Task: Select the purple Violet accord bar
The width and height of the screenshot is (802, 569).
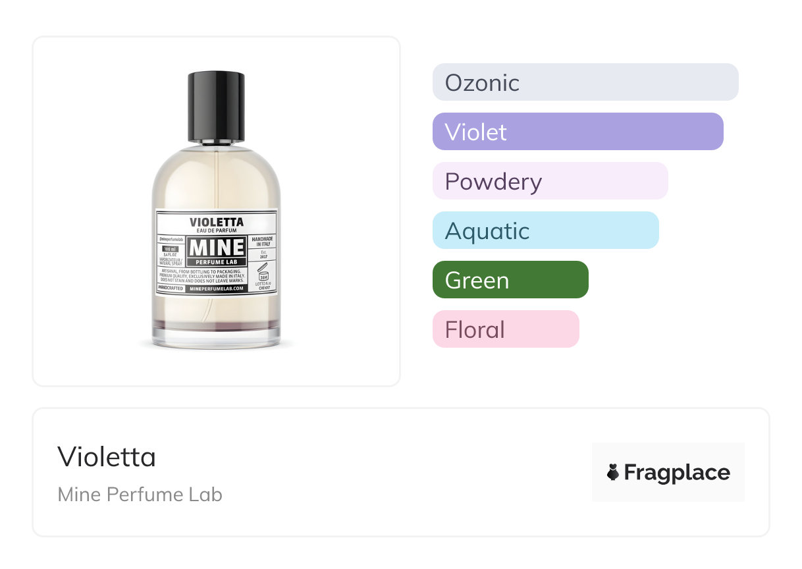Action: tap(577, 132)
